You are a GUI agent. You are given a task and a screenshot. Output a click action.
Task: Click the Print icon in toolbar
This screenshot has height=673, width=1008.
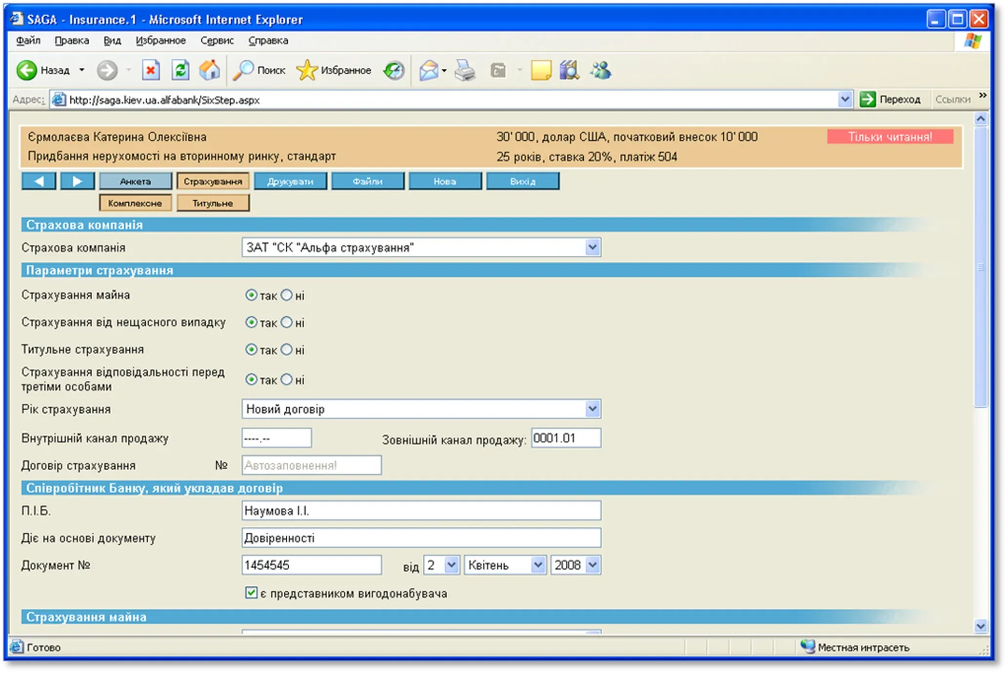pos(465,71)
